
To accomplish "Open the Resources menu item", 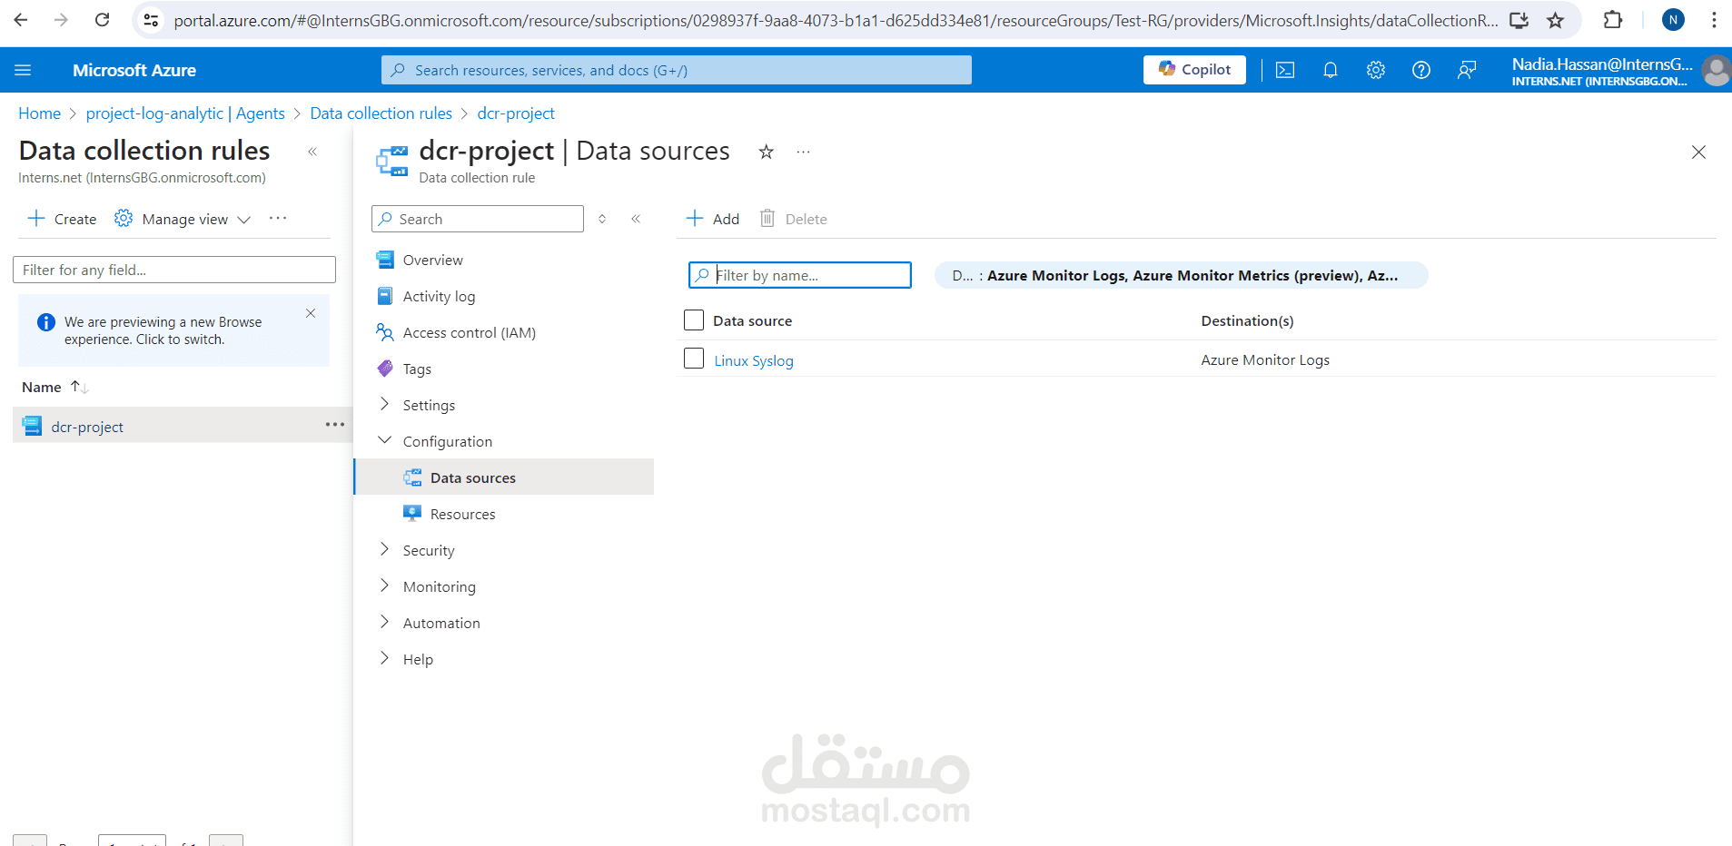I will click(462, 514).
